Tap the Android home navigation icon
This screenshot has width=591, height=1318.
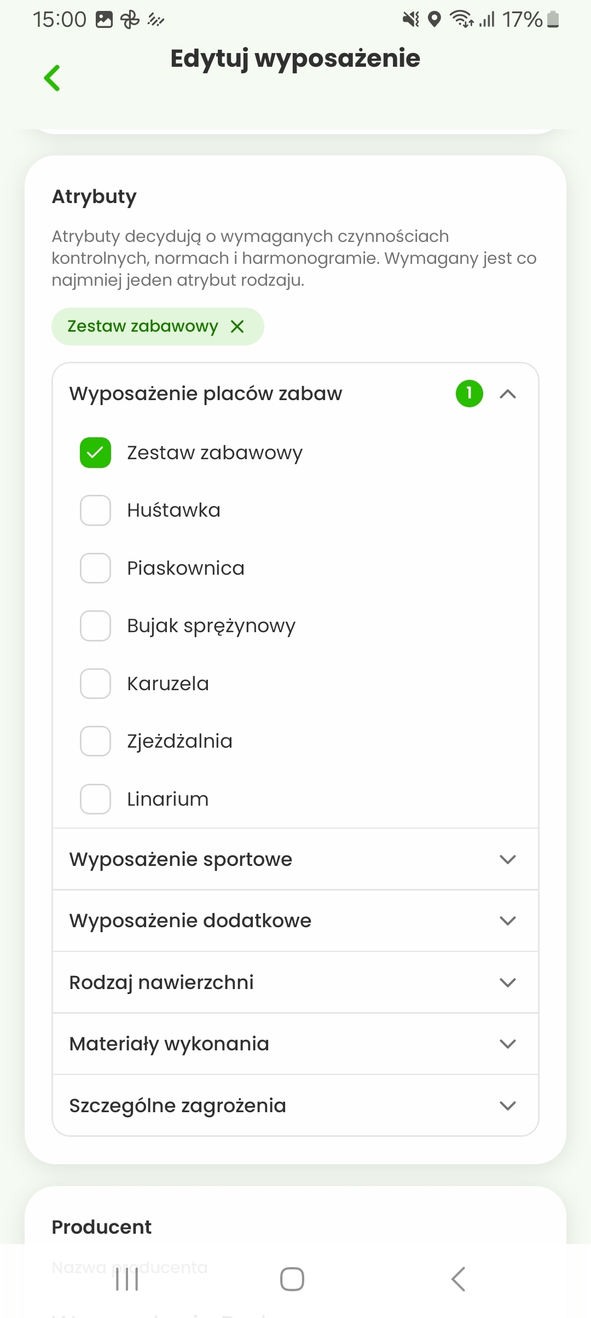[x=292, y=1279]
